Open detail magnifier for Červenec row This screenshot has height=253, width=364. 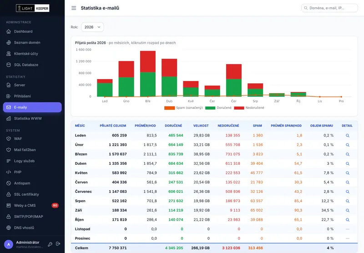(348, 192)
